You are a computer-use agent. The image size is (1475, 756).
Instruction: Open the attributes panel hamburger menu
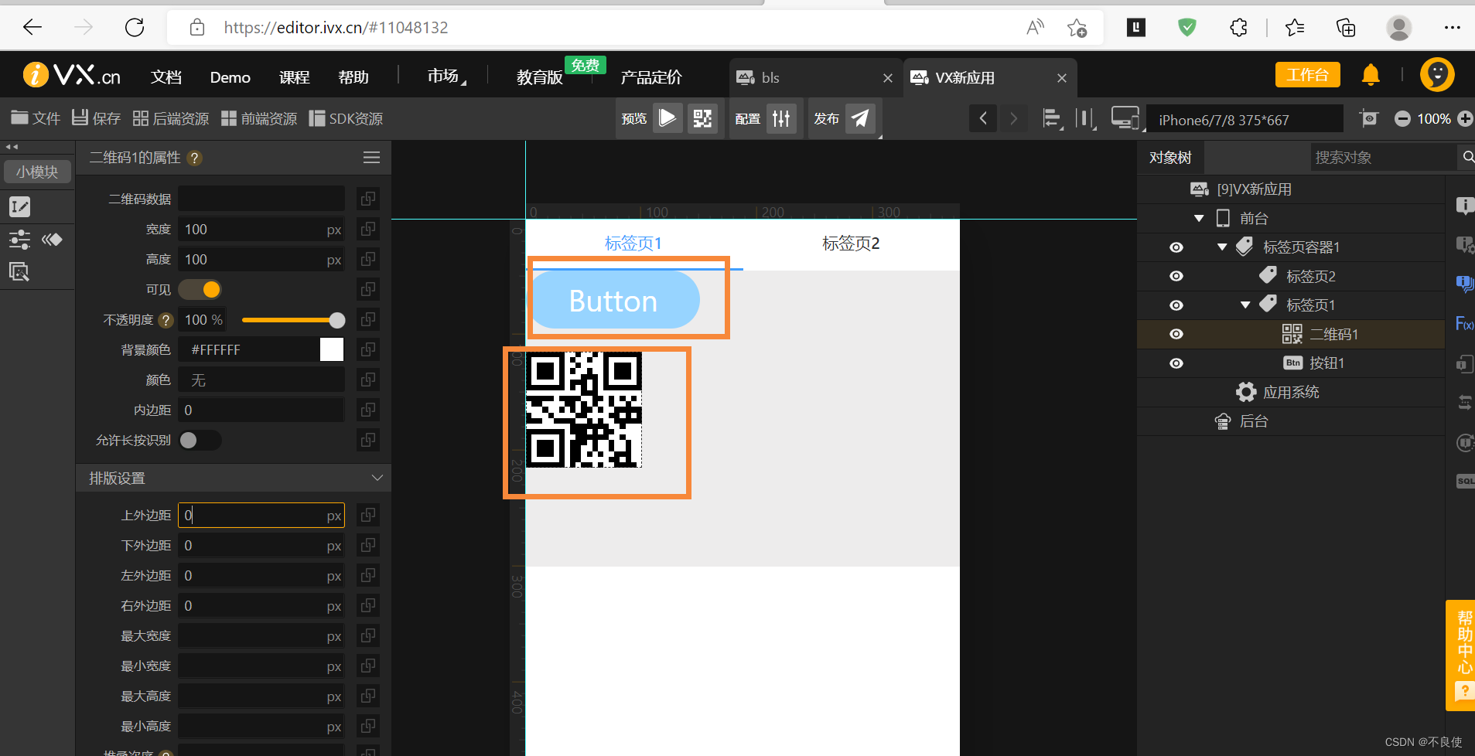tap(371, 158)
